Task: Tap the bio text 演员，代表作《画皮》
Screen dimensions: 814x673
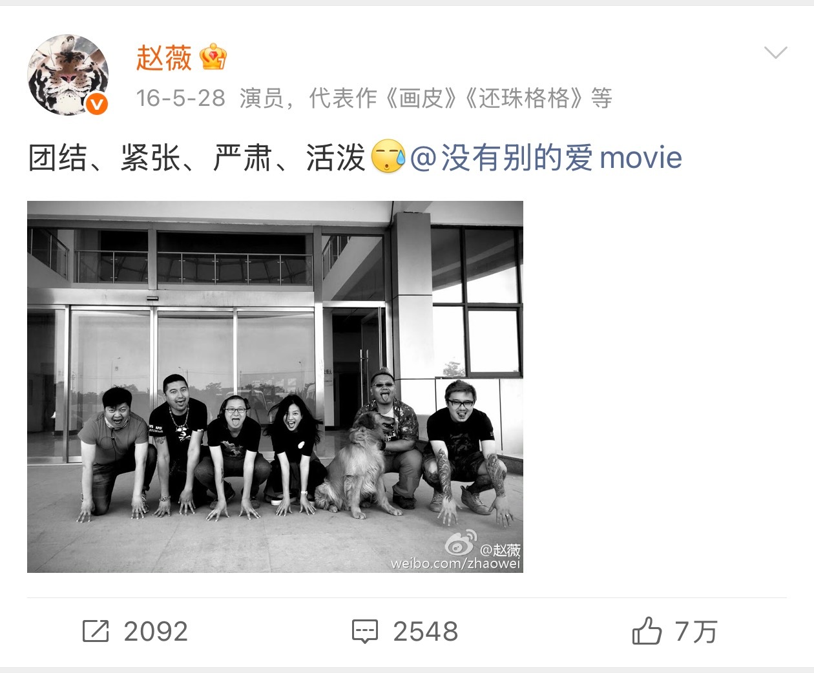Action: coord(350,98)
